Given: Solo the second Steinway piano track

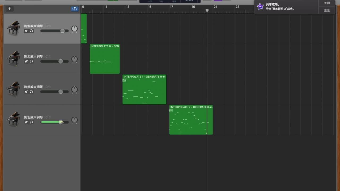Looking at the screenshot, I should 32,61.
